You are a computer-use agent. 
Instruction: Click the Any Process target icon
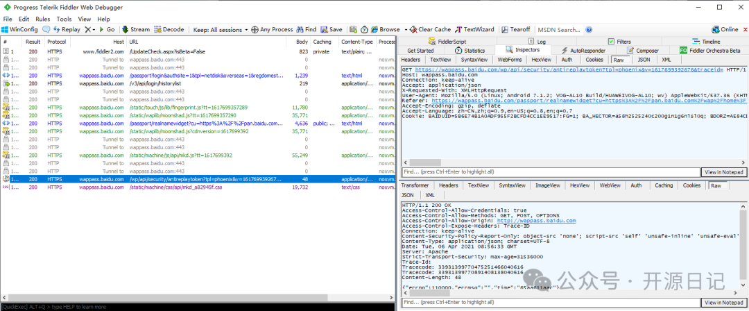[255, 30]
